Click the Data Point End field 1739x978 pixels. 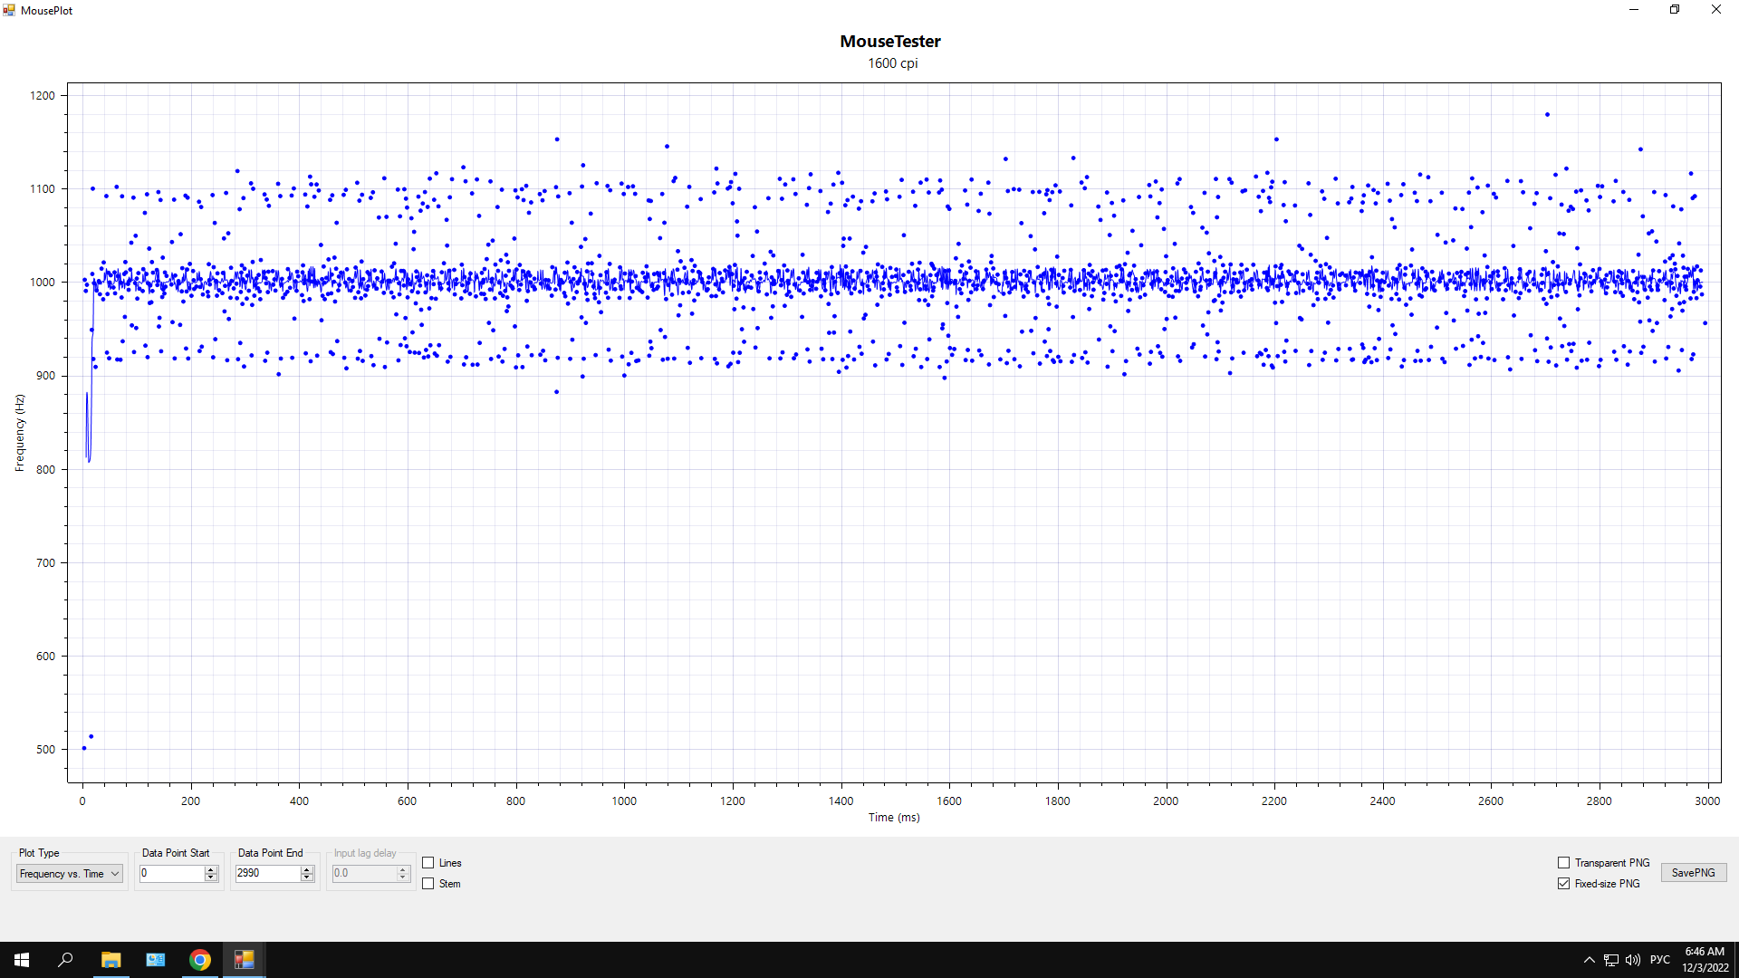click(266, 874)
